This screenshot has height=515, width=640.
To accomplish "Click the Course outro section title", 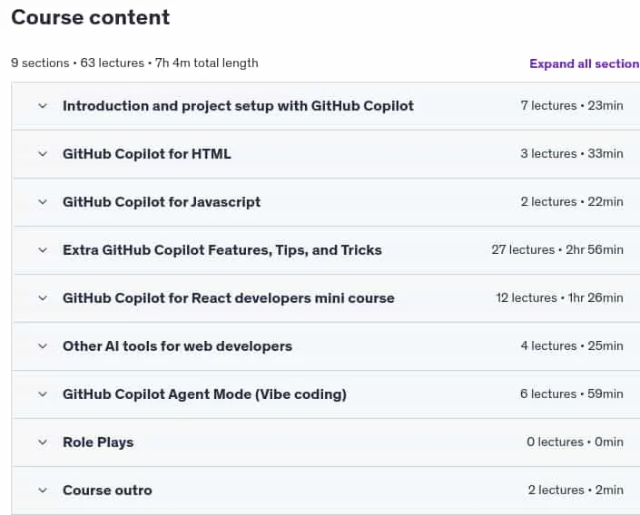I will pos(107,491).
